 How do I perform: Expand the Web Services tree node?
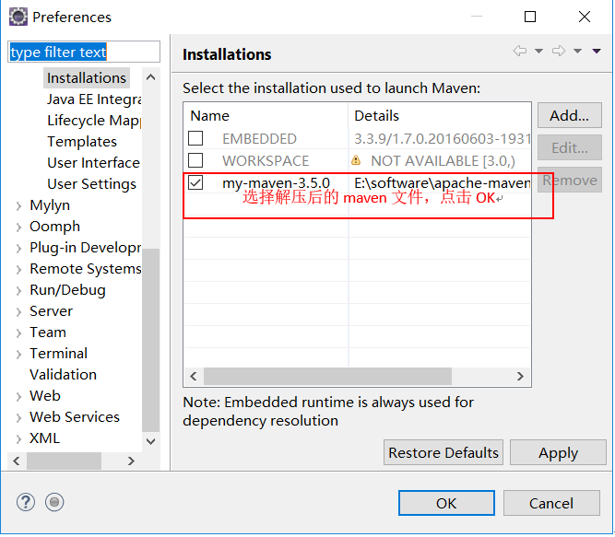18,417
